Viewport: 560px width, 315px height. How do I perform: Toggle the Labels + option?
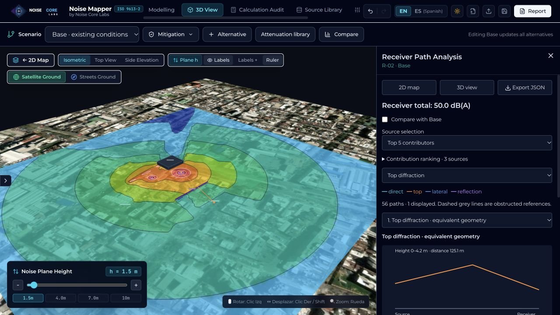click(x=248, y=60)
